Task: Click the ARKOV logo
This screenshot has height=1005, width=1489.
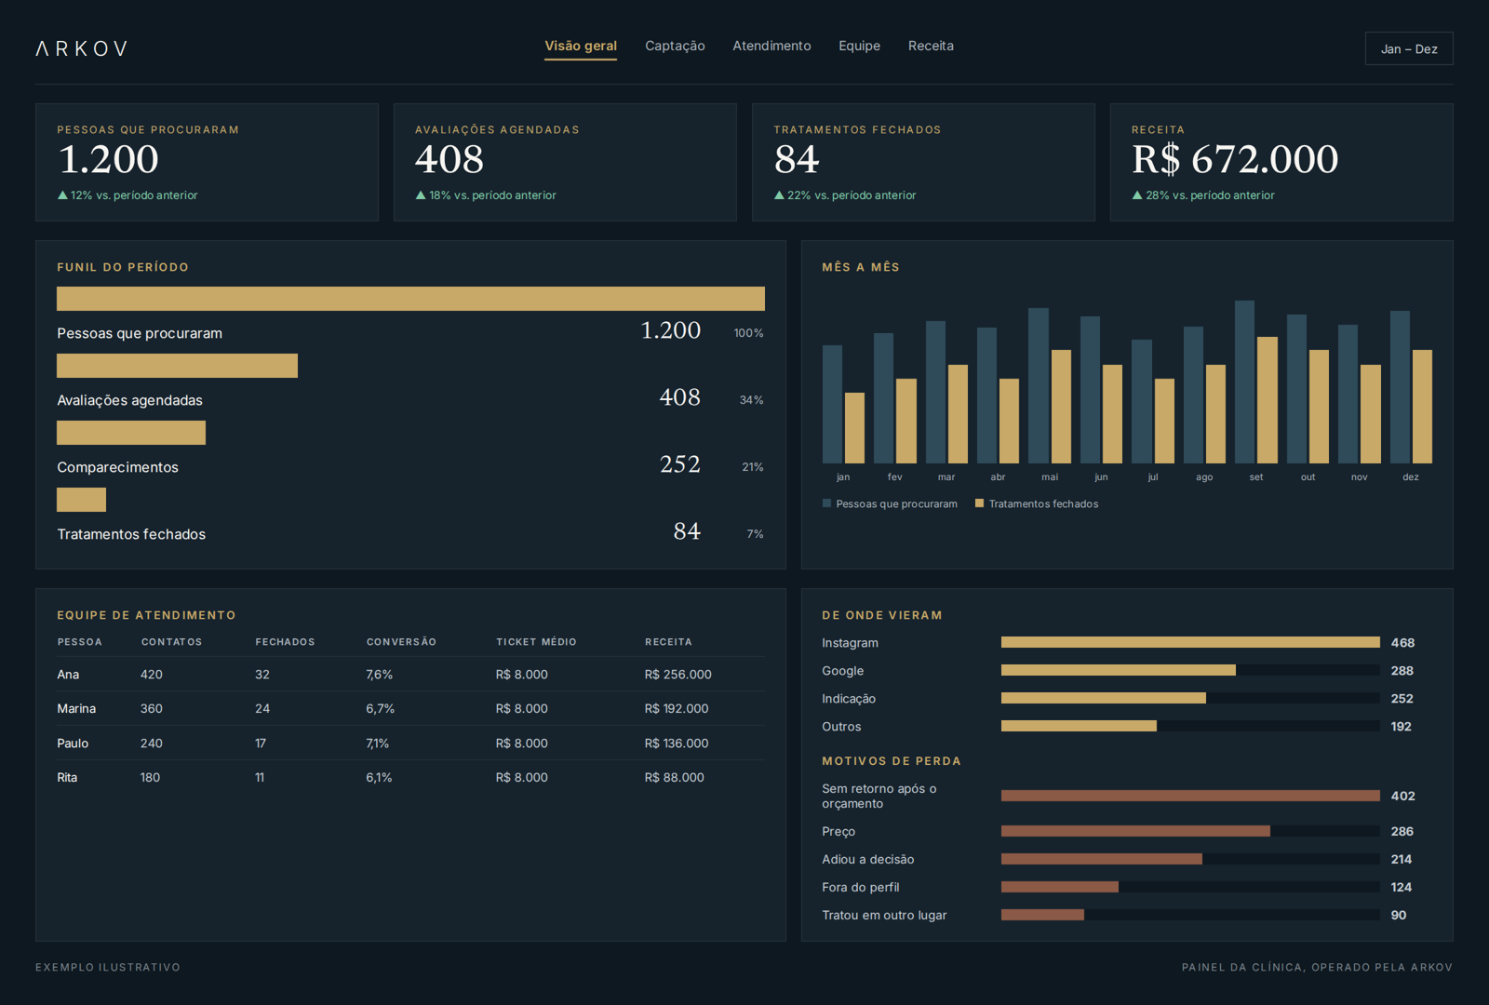Action: pos(82,48)
